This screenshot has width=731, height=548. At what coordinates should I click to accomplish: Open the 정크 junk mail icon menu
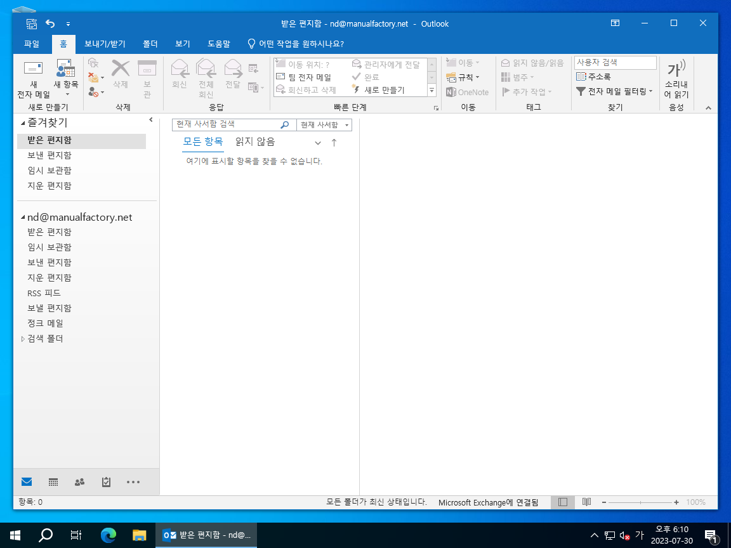[96, 92]
